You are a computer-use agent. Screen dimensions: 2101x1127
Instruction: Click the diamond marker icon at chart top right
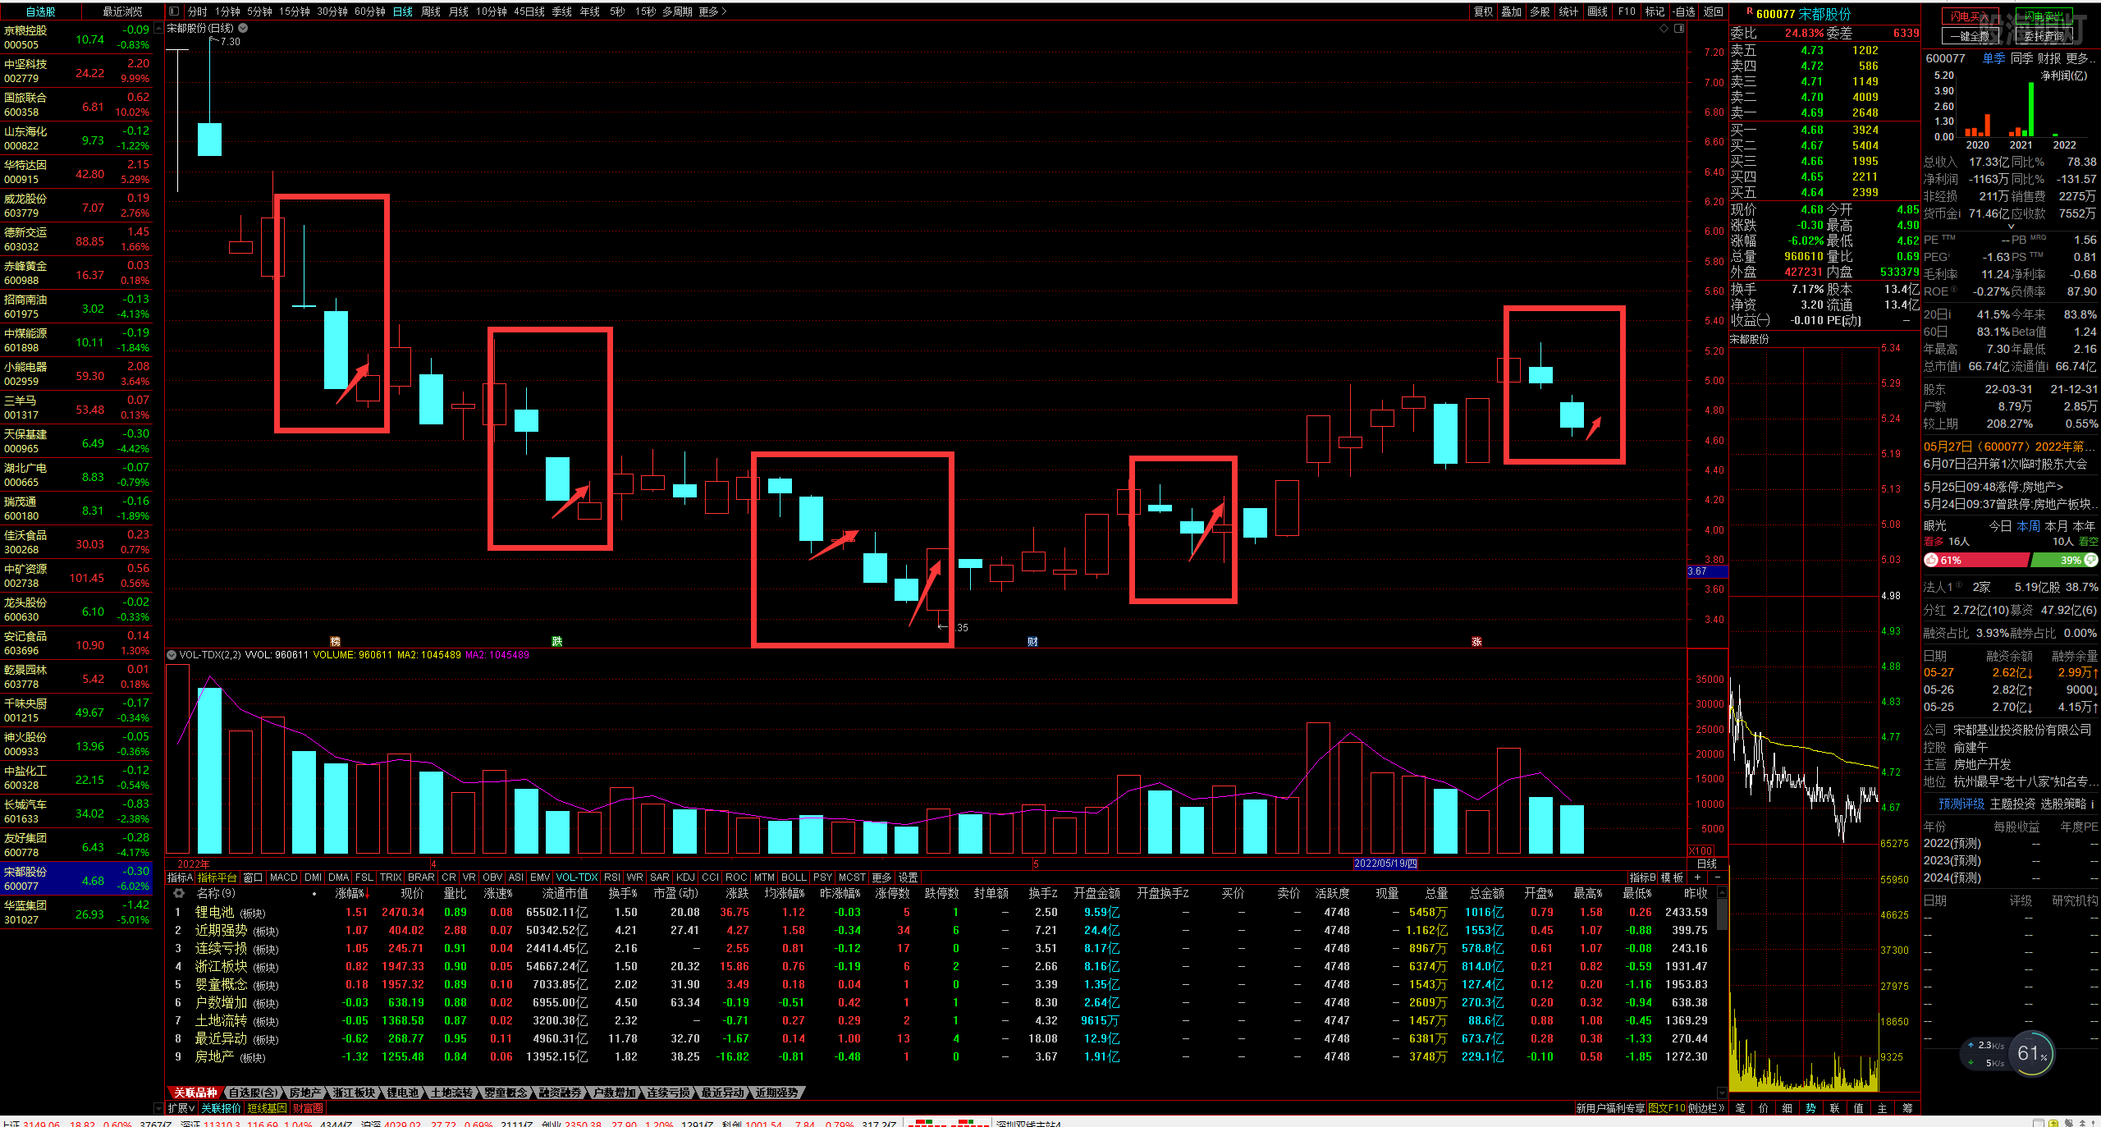(x=1664, y=28)
